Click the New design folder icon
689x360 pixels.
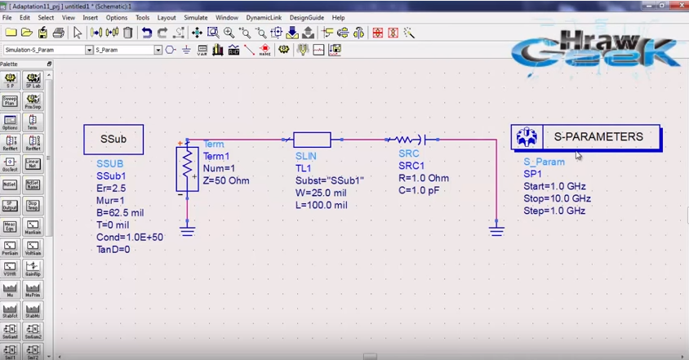pyautogui.click(x=11, y=33)
